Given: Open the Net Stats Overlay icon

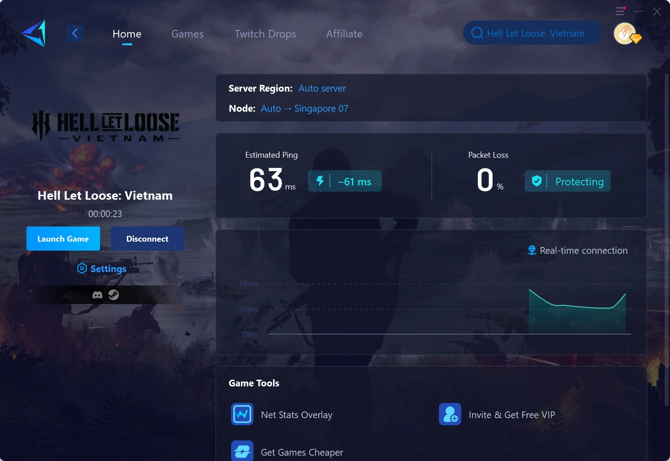Looking at the screenshot, I should click(x=242, y=414).
